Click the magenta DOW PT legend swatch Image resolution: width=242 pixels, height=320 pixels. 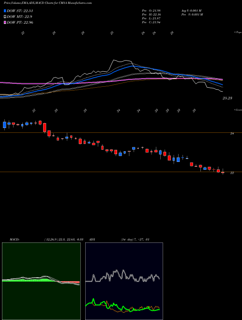coord(5,22)
